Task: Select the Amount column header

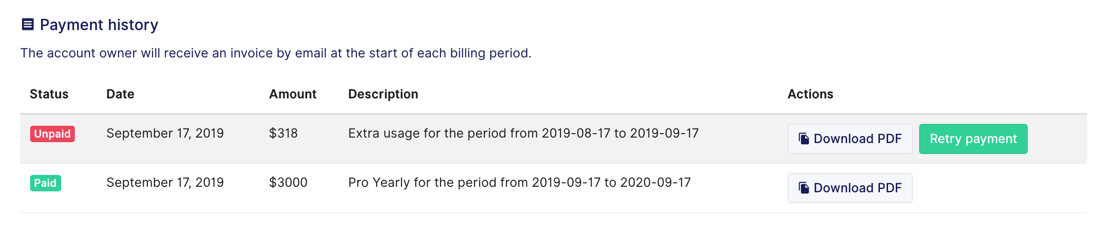Action: click(x=293, y=94)
